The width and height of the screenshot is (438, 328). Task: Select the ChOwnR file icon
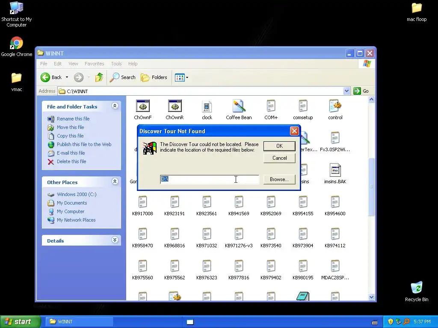coord(175,106)
